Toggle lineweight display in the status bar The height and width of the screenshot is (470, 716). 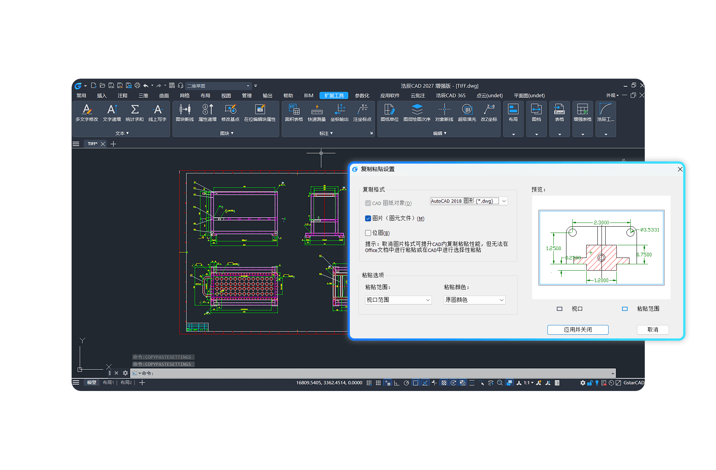pos(472,383)
